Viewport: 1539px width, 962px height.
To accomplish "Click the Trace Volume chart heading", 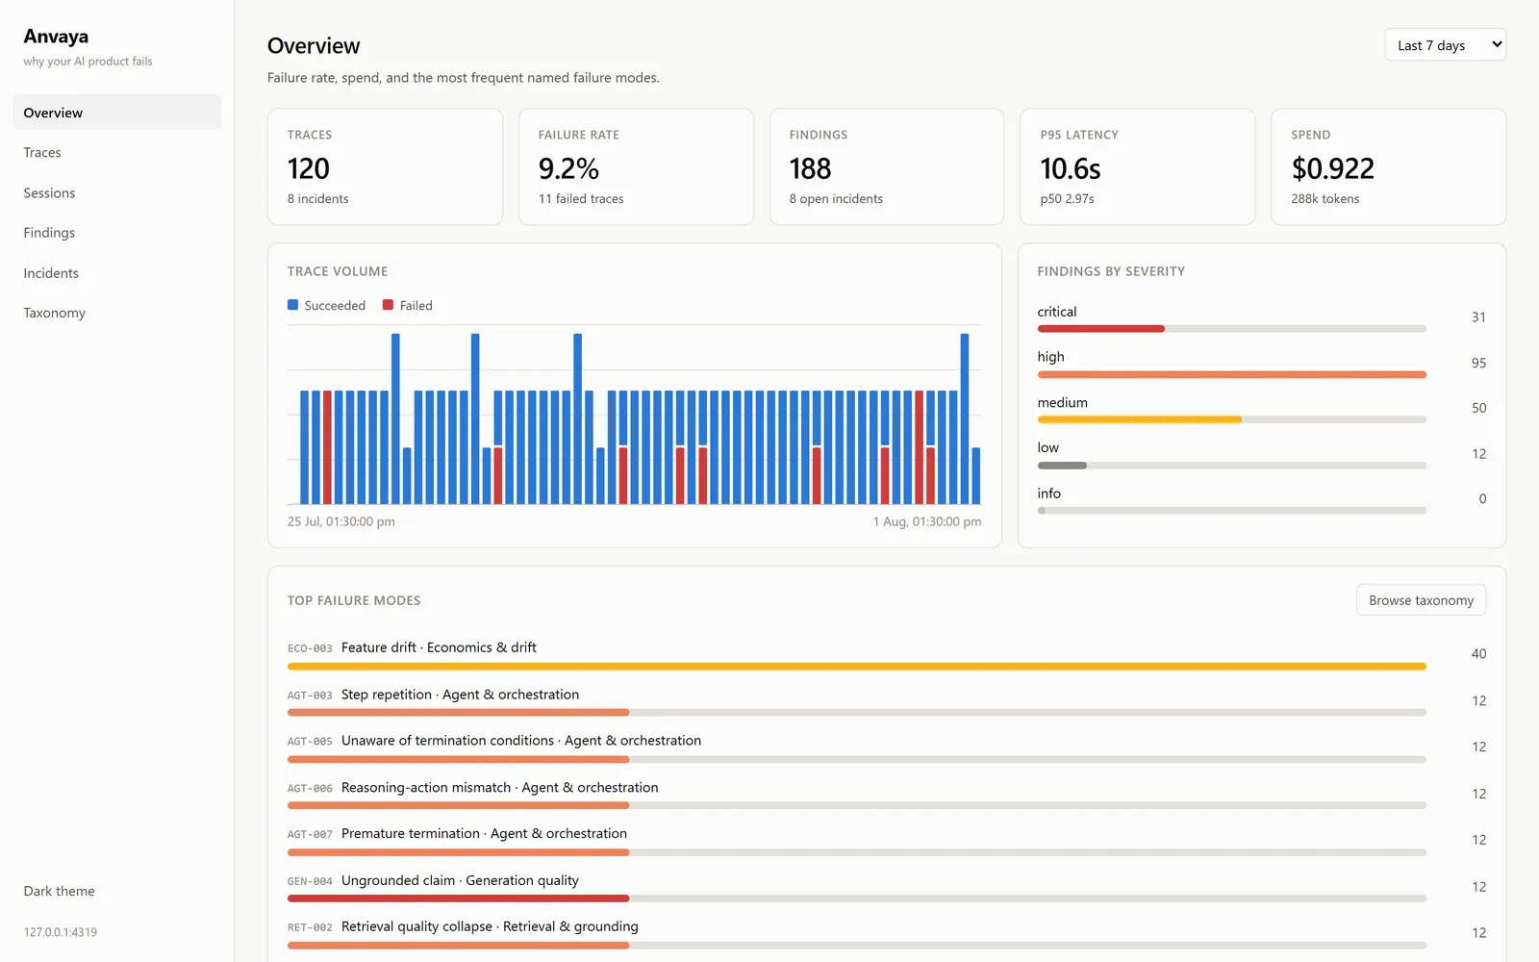I will 338,271.
